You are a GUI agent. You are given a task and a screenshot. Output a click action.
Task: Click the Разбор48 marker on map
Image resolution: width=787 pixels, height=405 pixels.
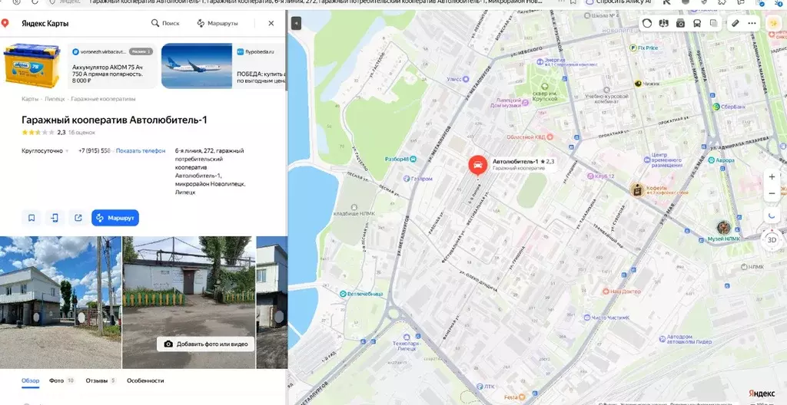[x=413, y=159]
